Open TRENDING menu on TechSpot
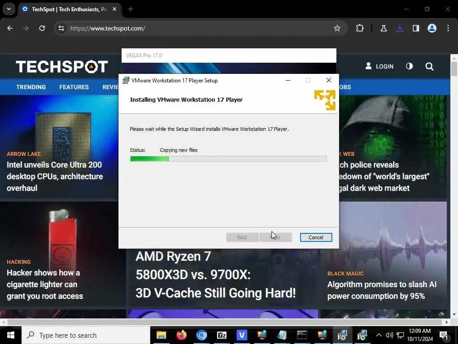This screenshot has height=344, width=458. tap(31, 87)
